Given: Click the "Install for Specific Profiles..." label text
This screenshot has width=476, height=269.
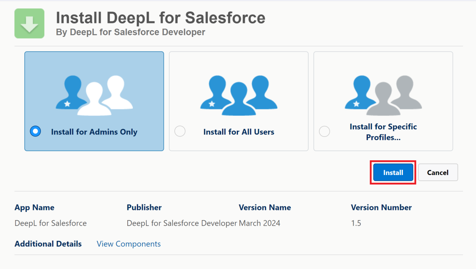Looking at the screenshot, I should click(383, 132).
